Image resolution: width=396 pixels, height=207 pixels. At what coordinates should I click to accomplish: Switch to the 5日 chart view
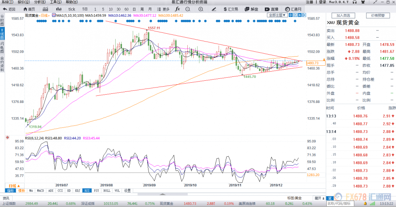pyautogui.click(x=85, y=9)
